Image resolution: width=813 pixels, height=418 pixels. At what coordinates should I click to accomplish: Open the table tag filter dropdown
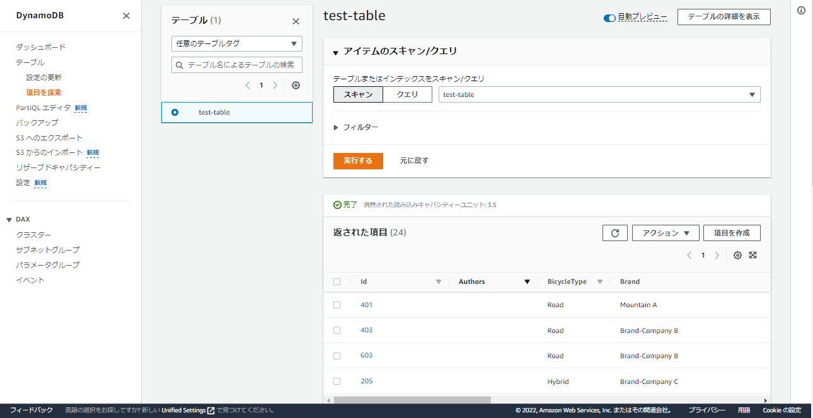pos(237,44)
